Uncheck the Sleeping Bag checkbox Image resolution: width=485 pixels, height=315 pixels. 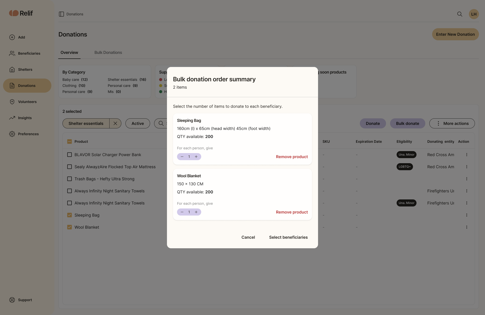[70, 215]
